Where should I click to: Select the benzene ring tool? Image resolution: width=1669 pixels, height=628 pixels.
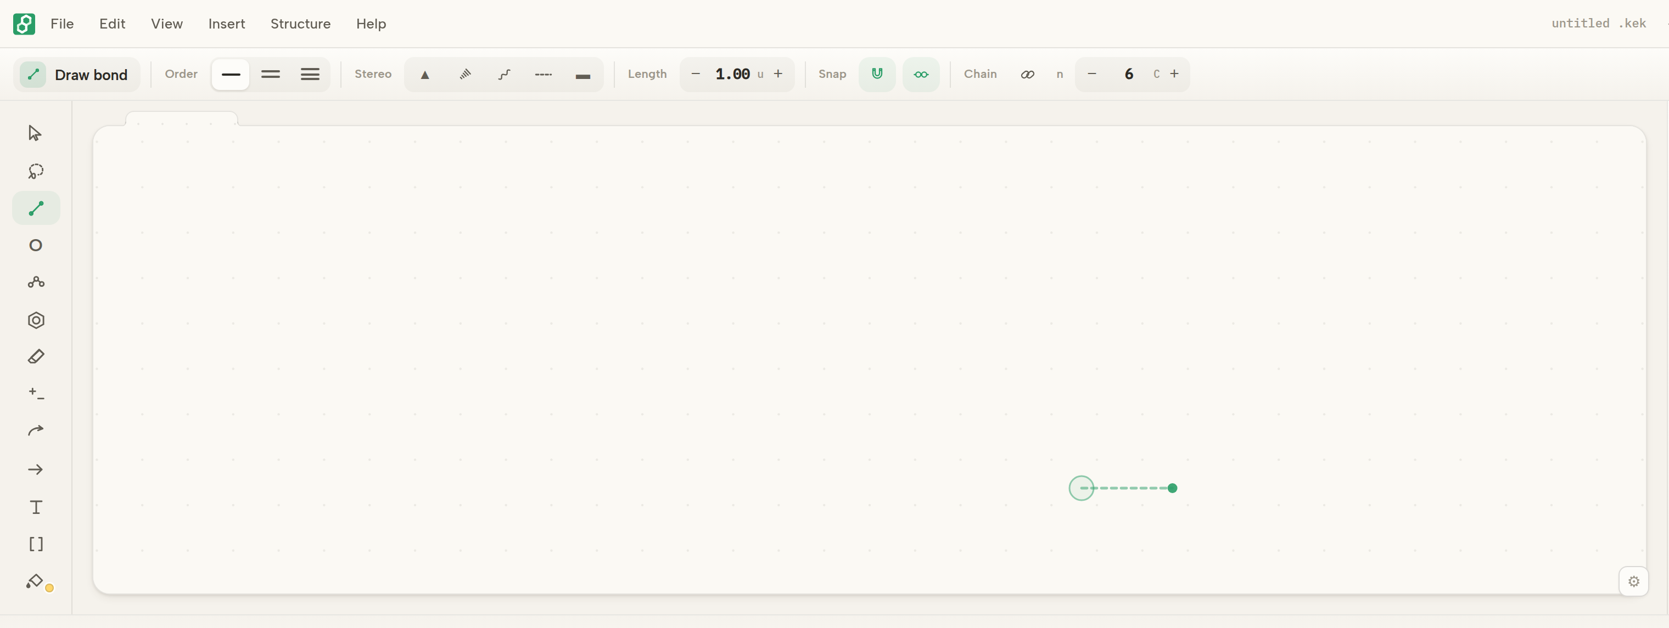click(36, 320)
